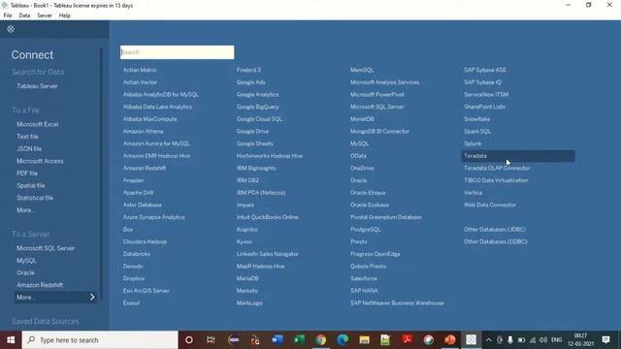
Task: Connect to a PDF file
Action: 27,174
